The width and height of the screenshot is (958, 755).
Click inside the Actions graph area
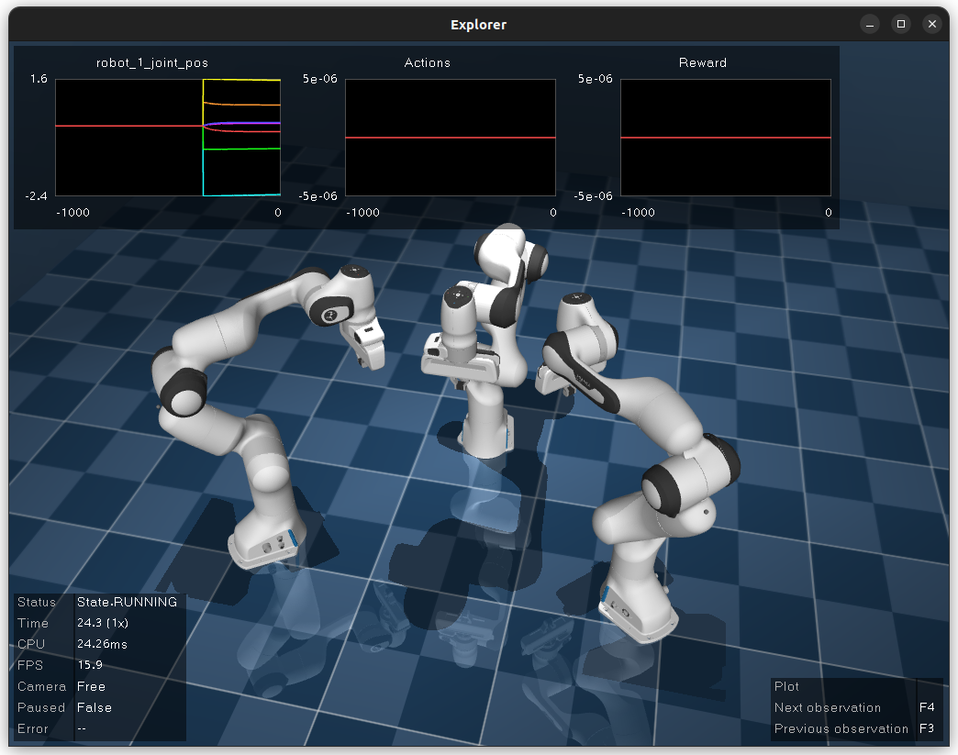[451, 138]
